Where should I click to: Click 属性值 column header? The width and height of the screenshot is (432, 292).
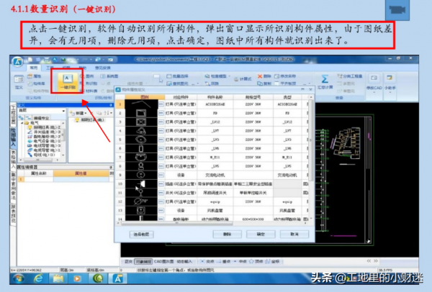pyautogui.click(x=81, y=173)
